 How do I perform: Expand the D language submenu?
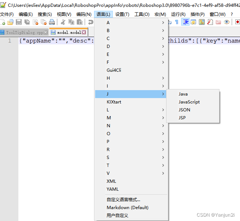point(131,47)
